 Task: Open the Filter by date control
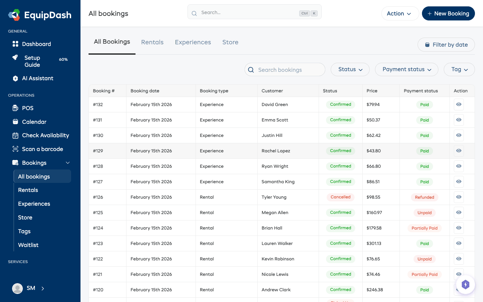point(446,45)
